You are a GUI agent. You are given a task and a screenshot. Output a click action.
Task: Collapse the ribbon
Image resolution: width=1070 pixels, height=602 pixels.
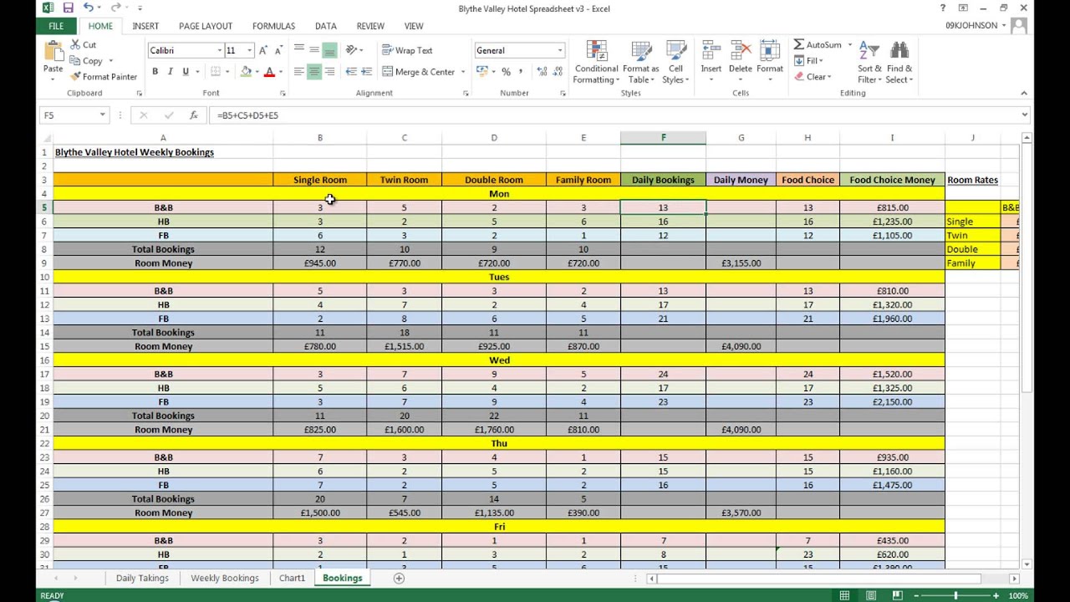pos(1024,93)
